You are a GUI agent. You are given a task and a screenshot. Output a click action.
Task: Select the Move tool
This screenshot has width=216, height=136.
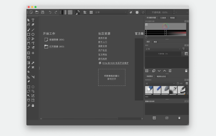[33, 53]
